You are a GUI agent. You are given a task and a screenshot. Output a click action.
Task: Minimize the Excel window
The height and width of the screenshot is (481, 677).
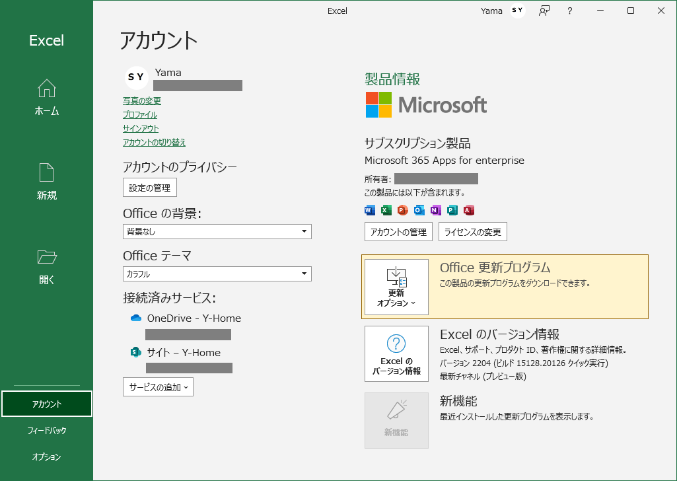[x=600, y=11]
